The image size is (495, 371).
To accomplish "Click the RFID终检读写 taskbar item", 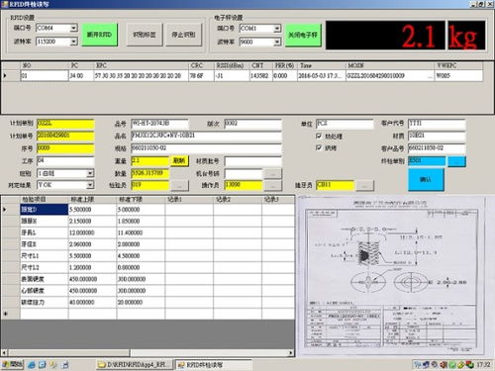I will (213, 365).
